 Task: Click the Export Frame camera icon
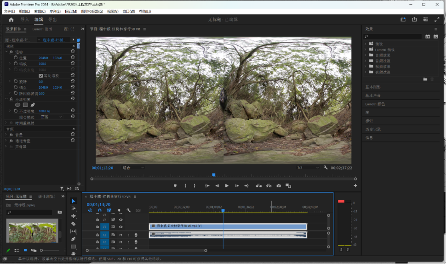pyautogui.click(x=279, y=185)
